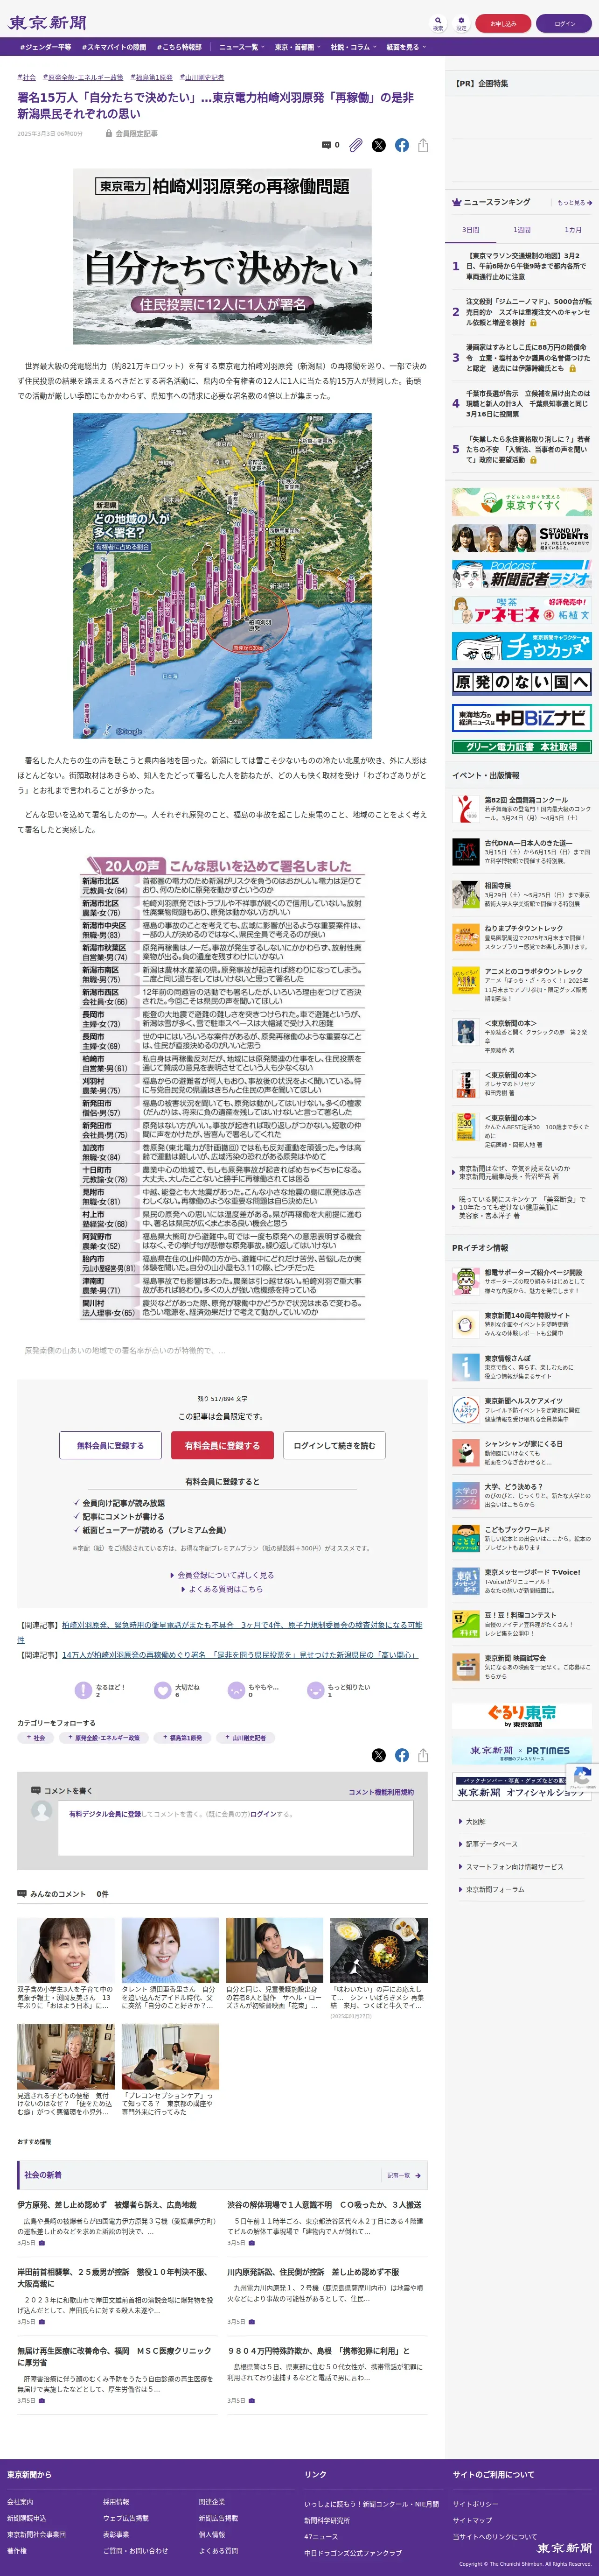React with 大切だね heart icon
Screen dimensions: 599x2576
tap(162, 1690)
